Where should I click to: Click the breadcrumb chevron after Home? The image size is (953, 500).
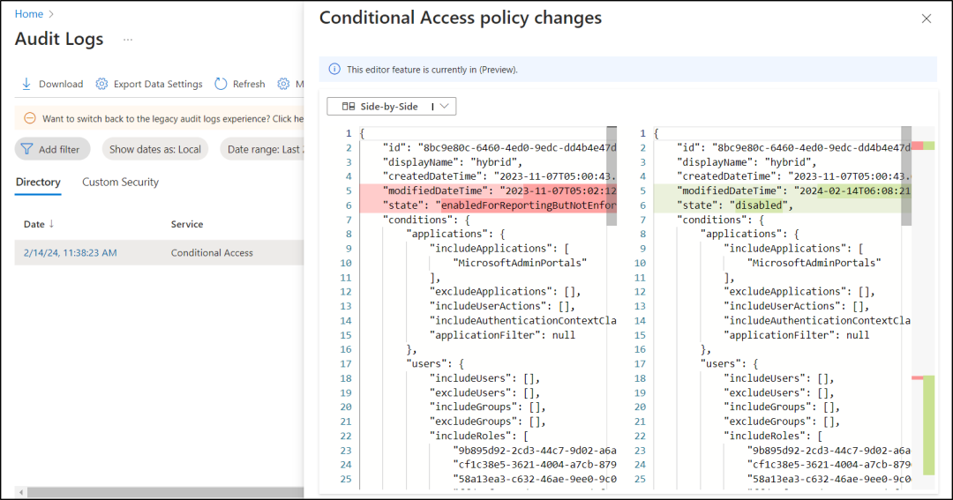pos(51,14)
